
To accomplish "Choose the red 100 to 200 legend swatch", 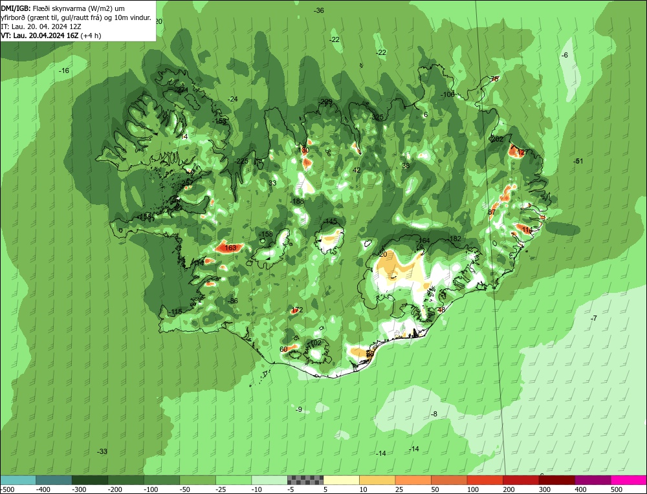I will coord(485,480).
